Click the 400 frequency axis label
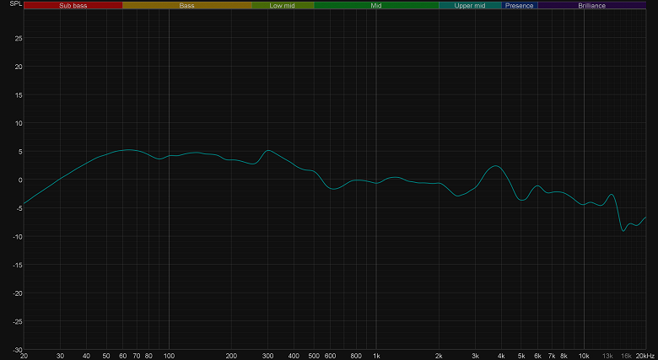The width and height of the screenshot is (658, 360). 294,356
